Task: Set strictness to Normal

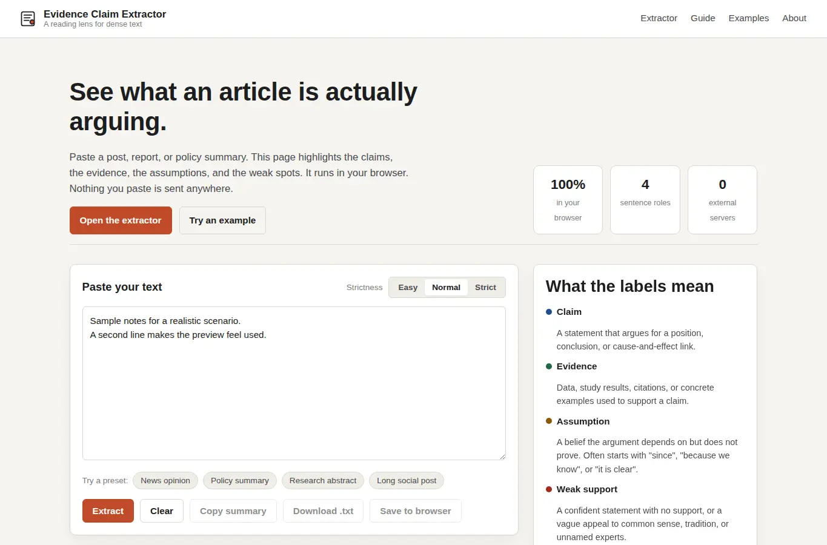Action: [x=446, y=288]
